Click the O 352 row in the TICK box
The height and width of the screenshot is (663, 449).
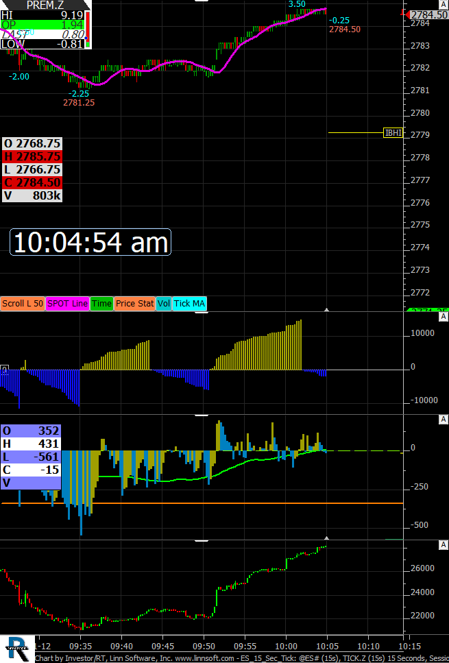(x=31, y=431)
